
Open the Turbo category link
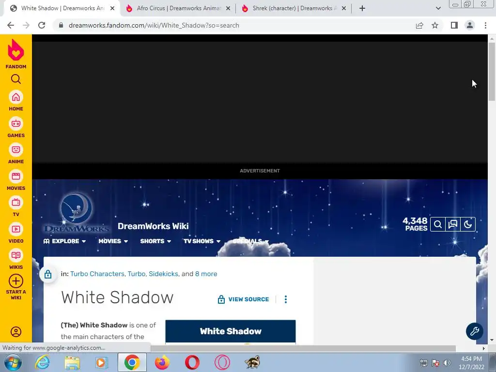click(x=136, y=274)
